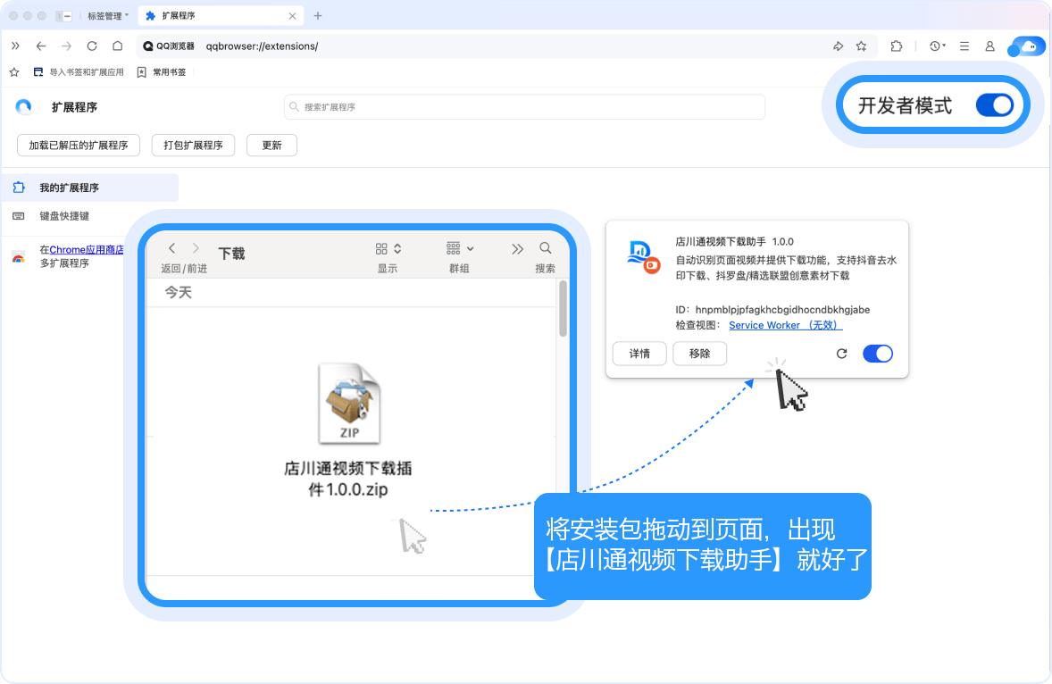Click the browser back arrow
The image size is (1052, 684).
tap(41, 46)
